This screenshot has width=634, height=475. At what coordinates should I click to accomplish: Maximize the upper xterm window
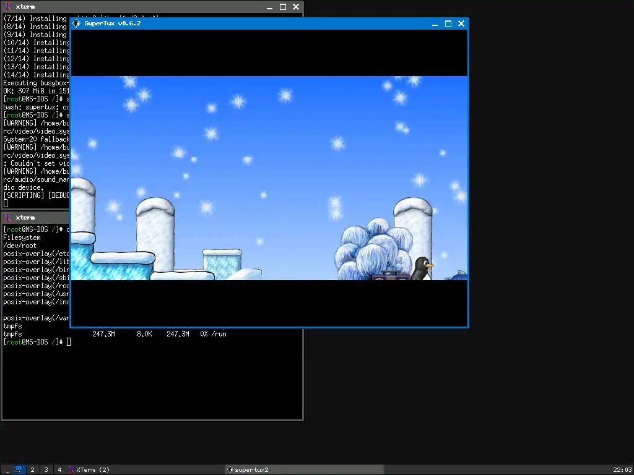coord(282,7)
